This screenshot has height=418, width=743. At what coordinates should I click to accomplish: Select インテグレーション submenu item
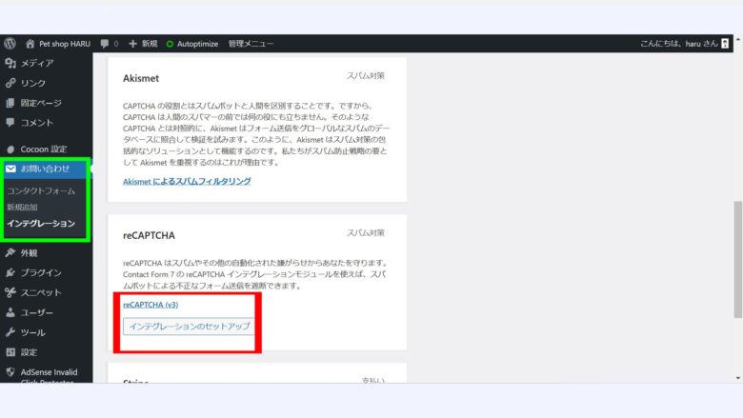(41, 223)
